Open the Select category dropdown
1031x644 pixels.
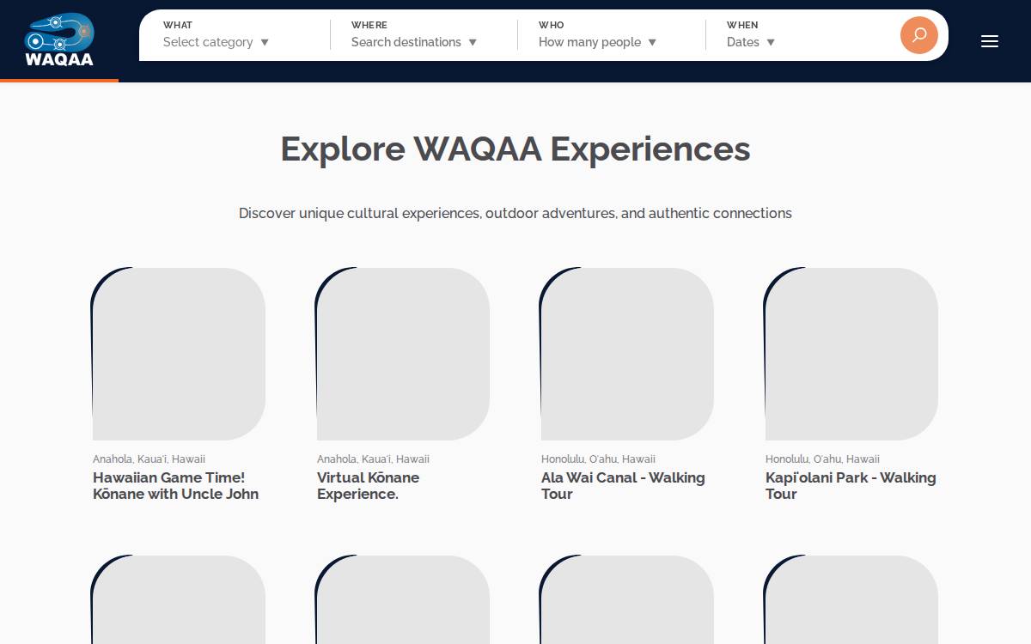pos(216,42)
